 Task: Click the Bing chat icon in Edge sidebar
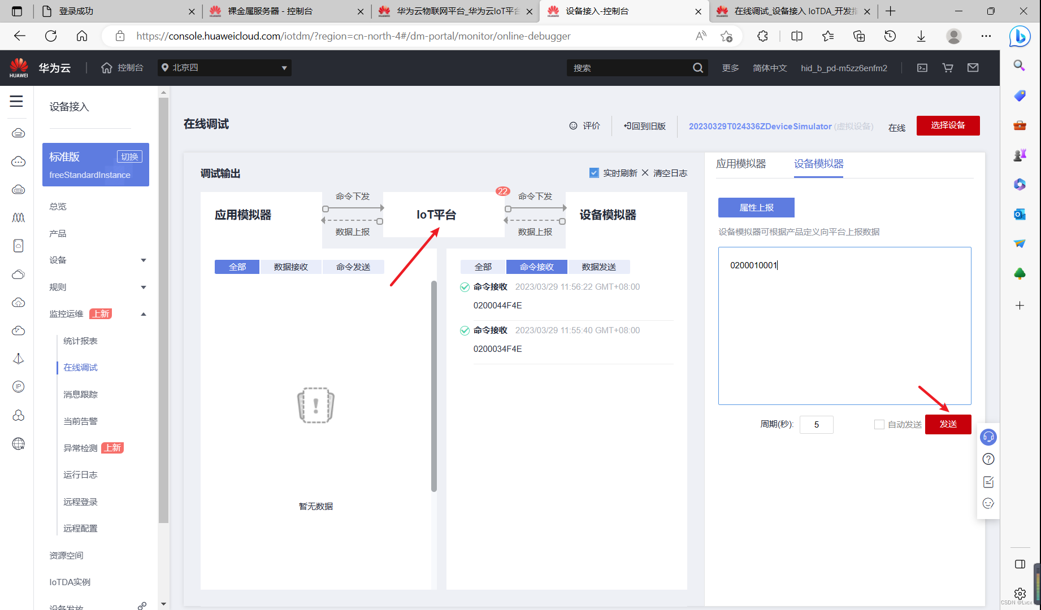tap(1020, 36)
